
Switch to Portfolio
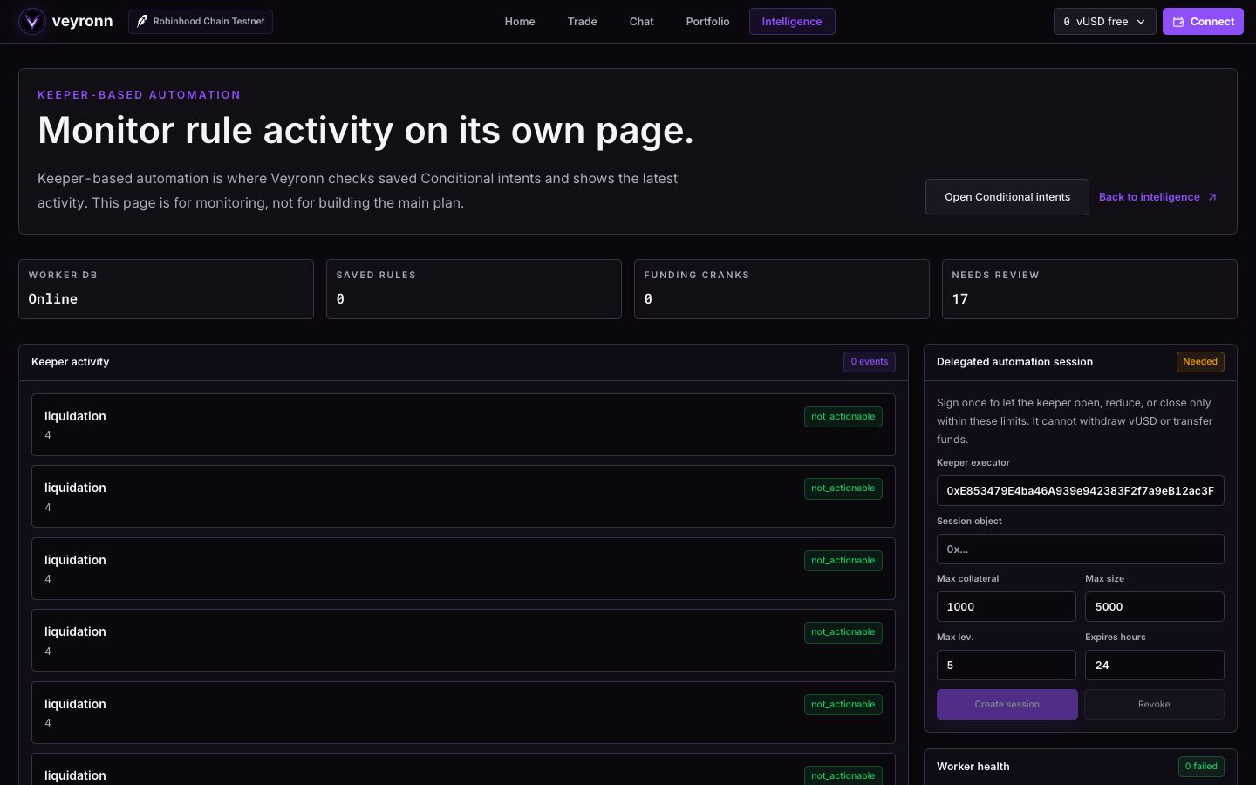tap(707, 22)
